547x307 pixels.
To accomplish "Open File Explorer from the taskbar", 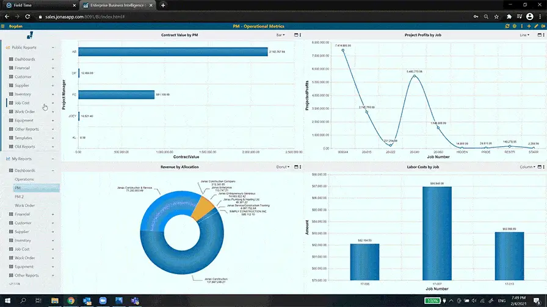I will pyautogui.click(x=54, y=301).
